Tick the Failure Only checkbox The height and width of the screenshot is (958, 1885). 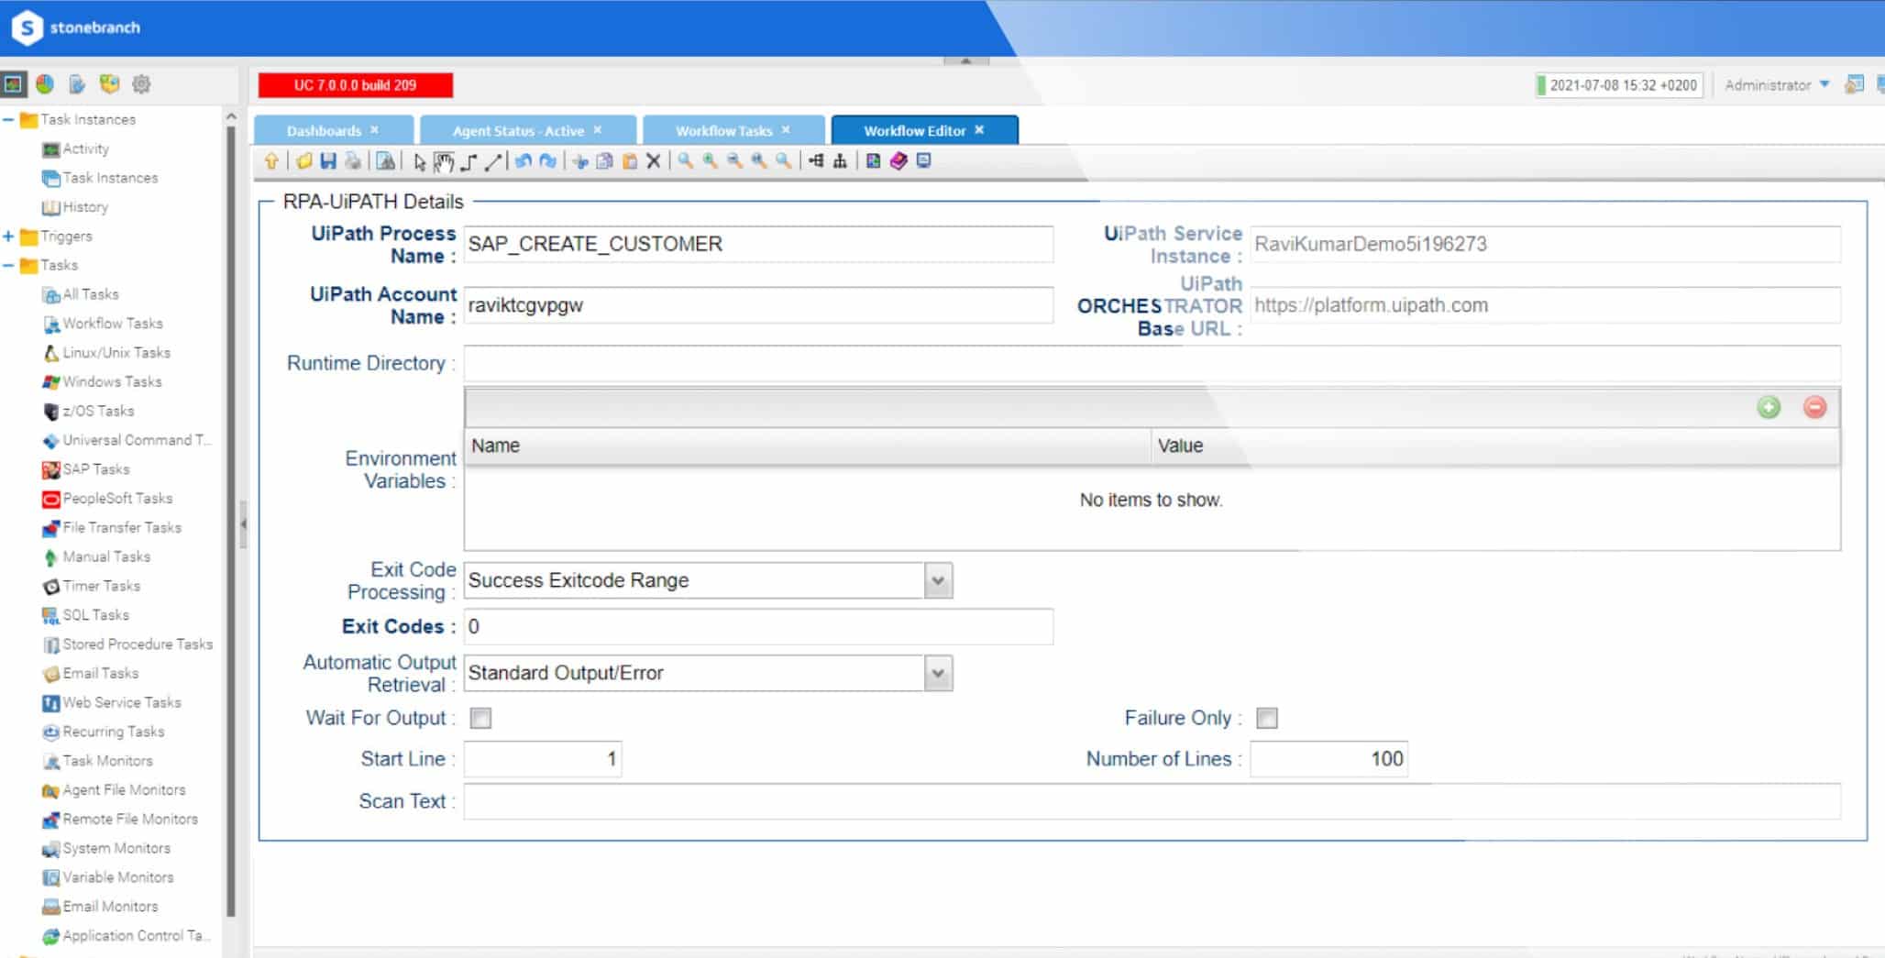1266,718
